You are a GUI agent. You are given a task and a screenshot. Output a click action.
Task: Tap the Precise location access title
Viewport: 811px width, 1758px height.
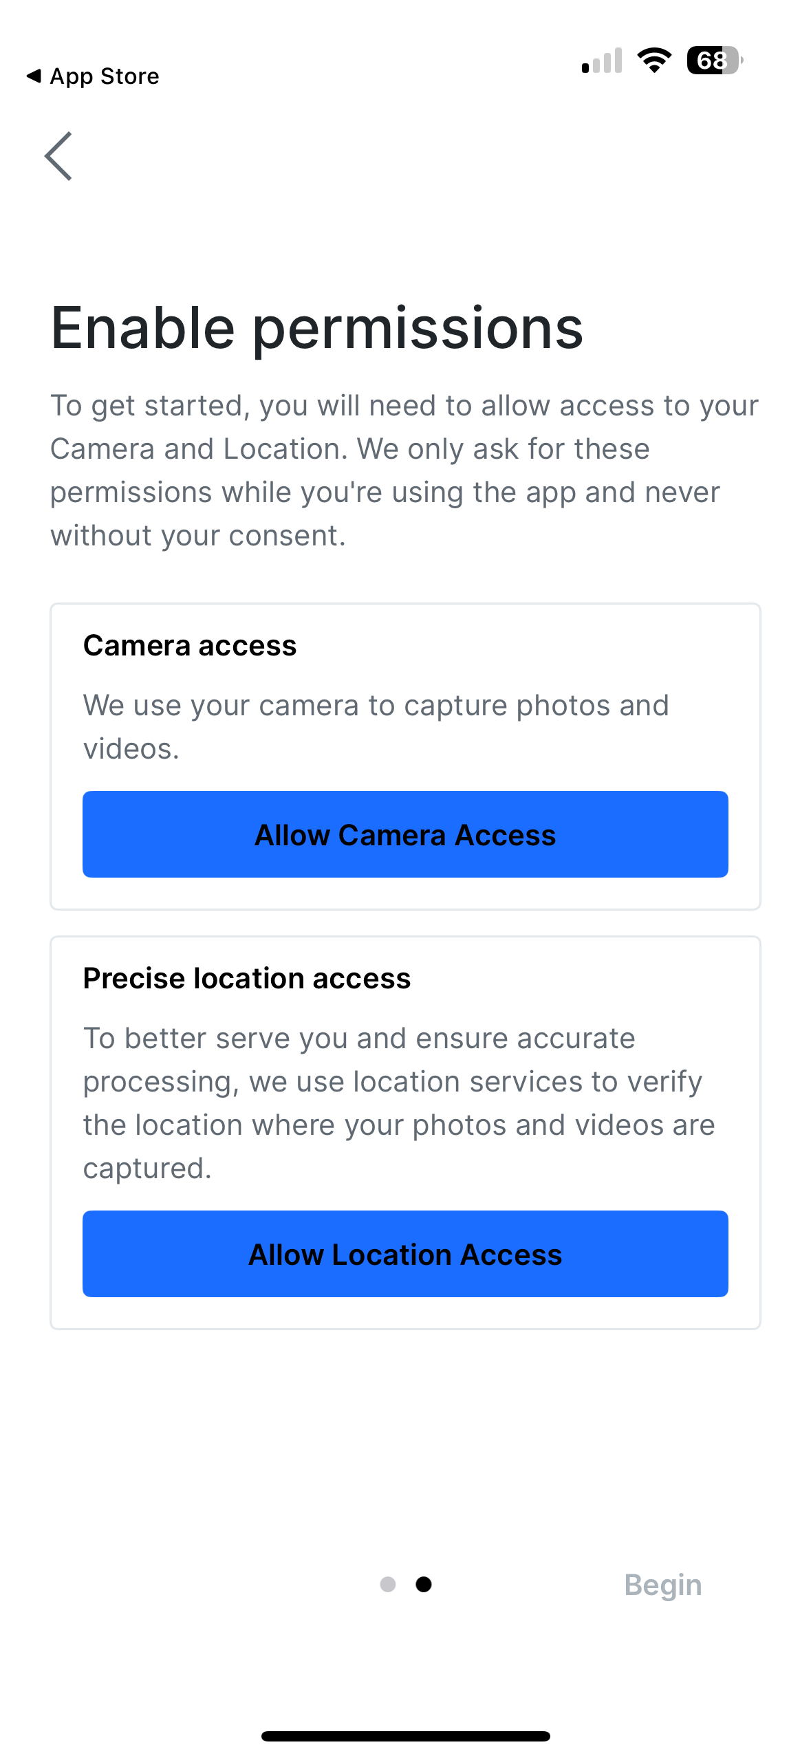[x=247, y=979]
